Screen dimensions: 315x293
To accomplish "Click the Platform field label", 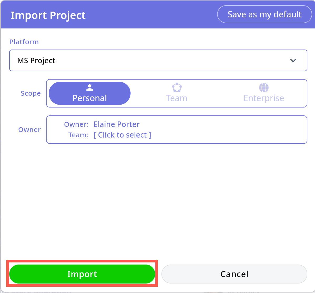I will 24,42.
